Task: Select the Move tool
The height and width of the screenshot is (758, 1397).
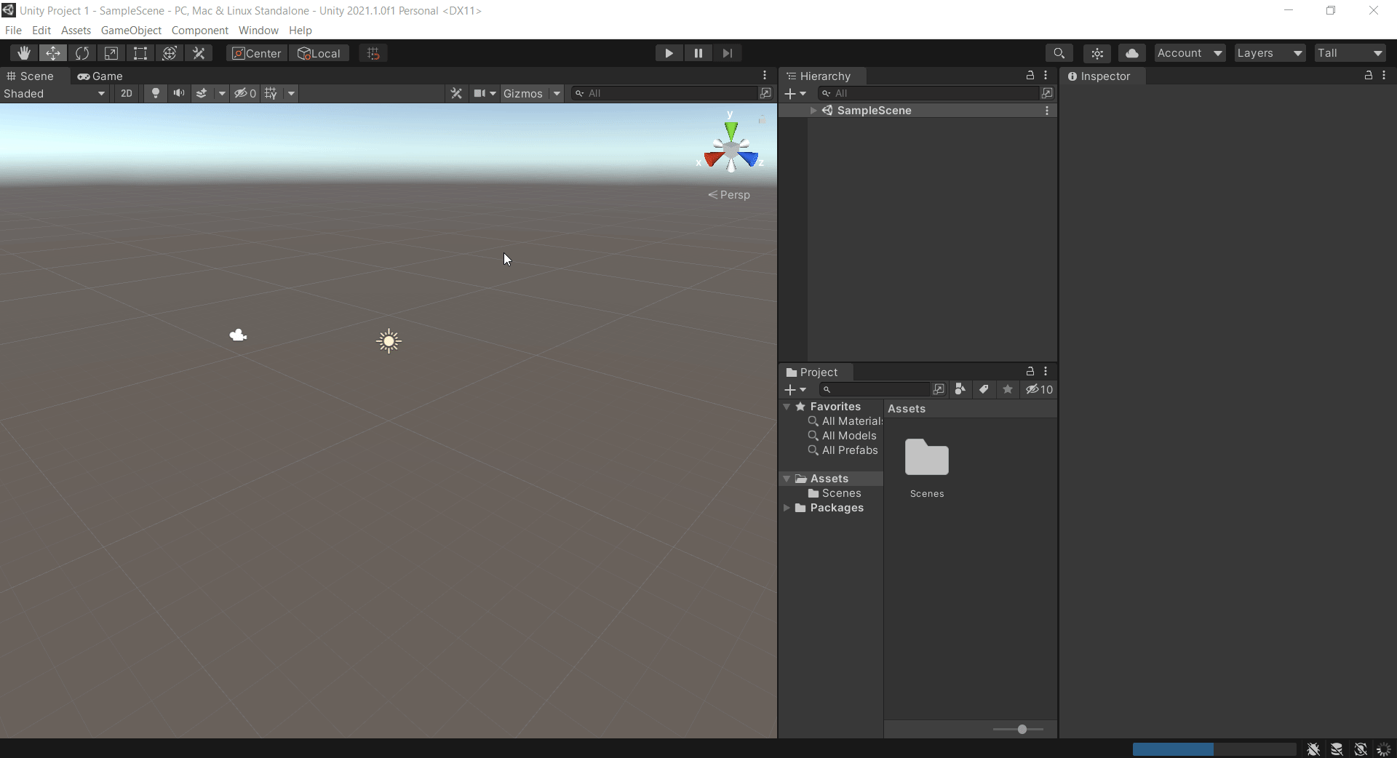Action: pyautogui.click(x=53, y=53)
